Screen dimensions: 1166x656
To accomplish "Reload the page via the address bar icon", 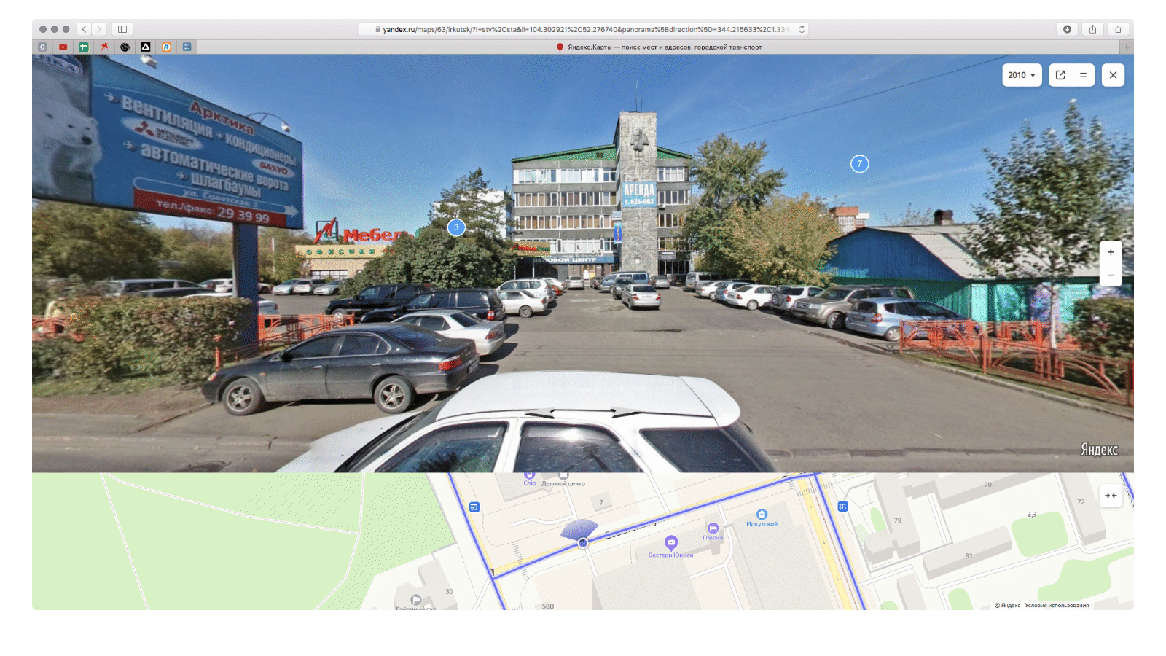I will coord(802,29).
